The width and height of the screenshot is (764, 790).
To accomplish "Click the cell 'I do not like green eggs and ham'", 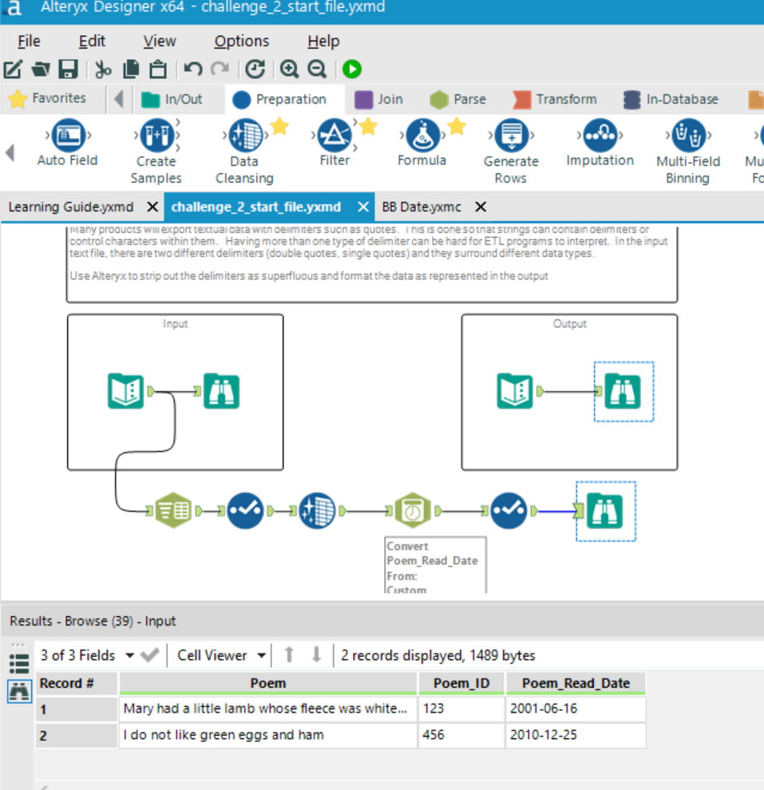I will pyautogui.click(x=268, y=735).
